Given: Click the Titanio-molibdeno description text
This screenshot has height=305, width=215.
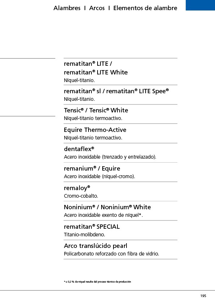Looking at the screenshot, I should coord(85,235).
